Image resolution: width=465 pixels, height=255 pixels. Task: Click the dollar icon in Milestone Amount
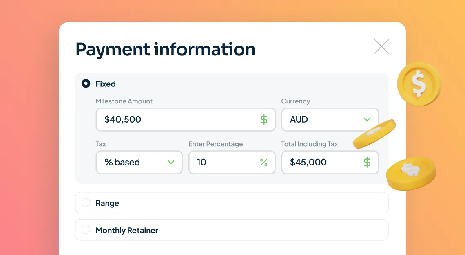click(x=263, y=120)
